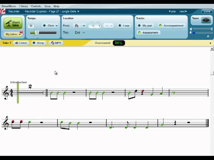This screenshot has width=214, height=160.
Task: Click the red badge on My takes
Action: point(21,32)
